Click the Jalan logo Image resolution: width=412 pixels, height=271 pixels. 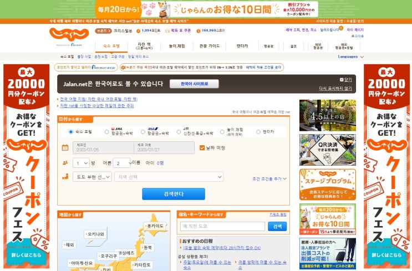69,34
